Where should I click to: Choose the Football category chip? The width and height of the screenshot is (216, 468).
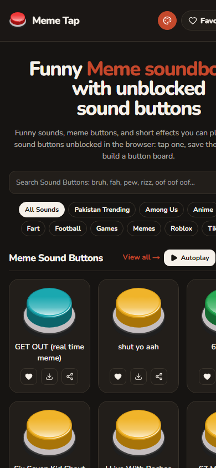coord(68,228)
